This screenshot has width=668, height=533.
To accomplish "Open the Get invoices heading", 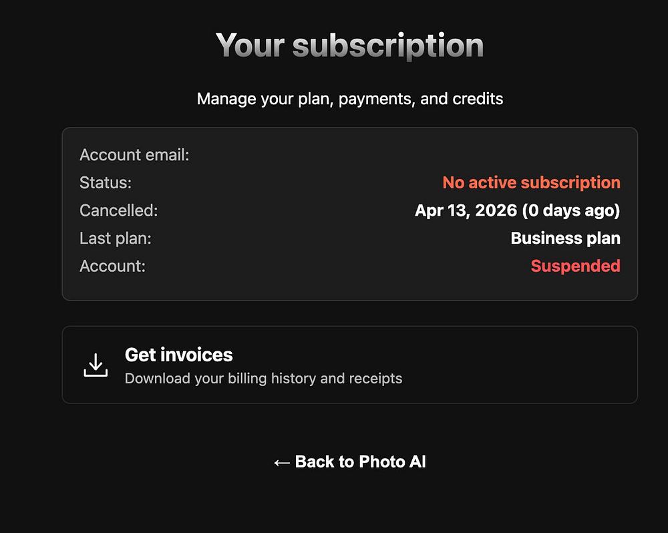I will coord(178,355).
